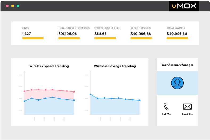This screenshot has height=140, width=210.
Task: Click the envelope Email Me icon
Action: pos(187,107)
